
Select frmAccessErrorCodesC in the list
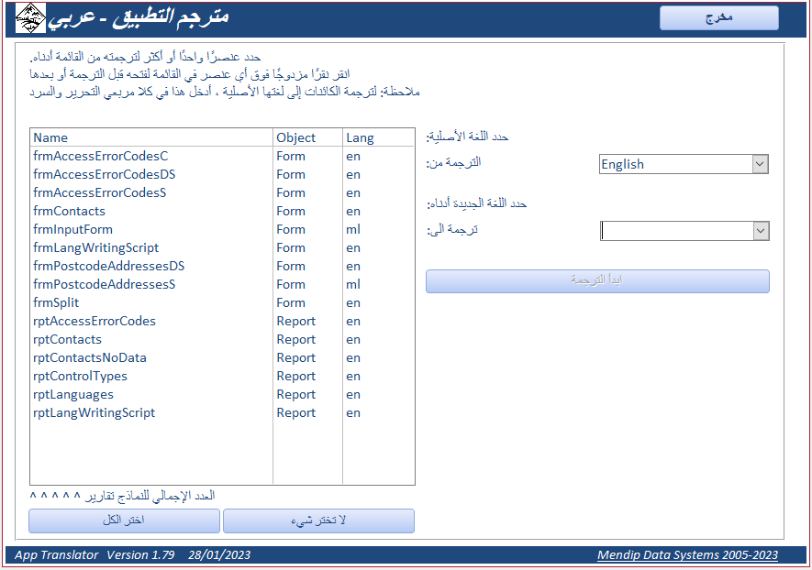tap(223, 156)
